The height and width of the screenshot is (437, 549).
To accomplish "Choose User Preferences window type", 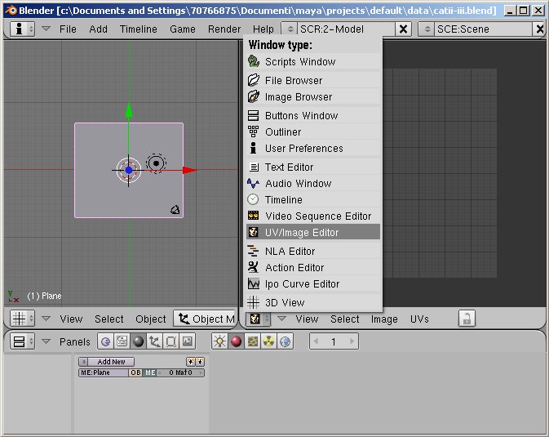I will (313, 149).
